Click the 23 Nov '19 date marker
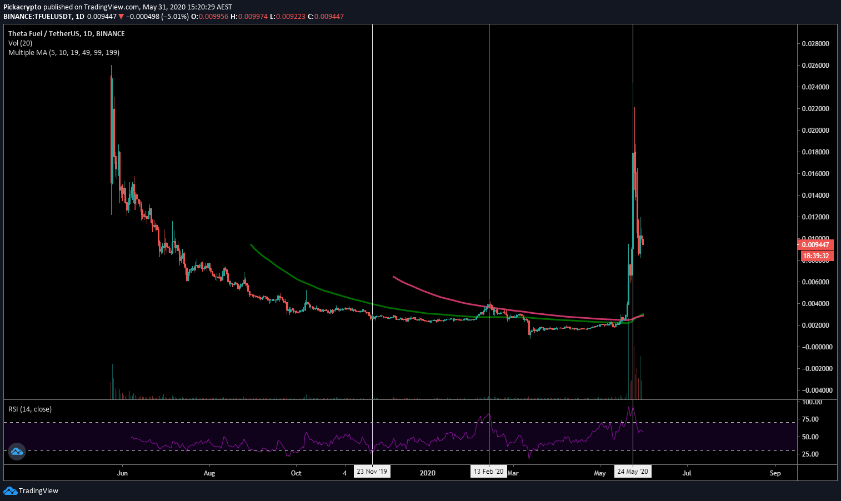The width and height of the screenshot is (841, 501). click(372, 472)
